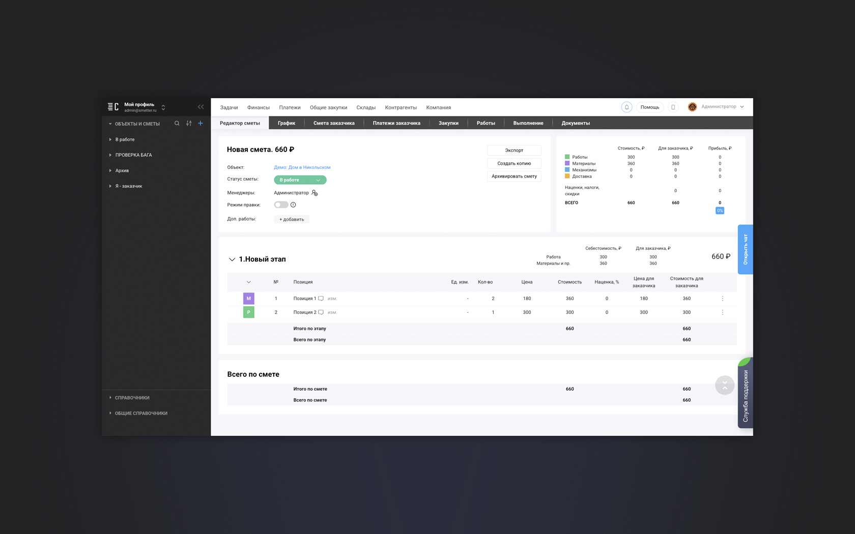Viewport: 855px width, 534px height.
Task: Open the В работе status dropdown
Action: pyautogui.click(x=300, y=180)
